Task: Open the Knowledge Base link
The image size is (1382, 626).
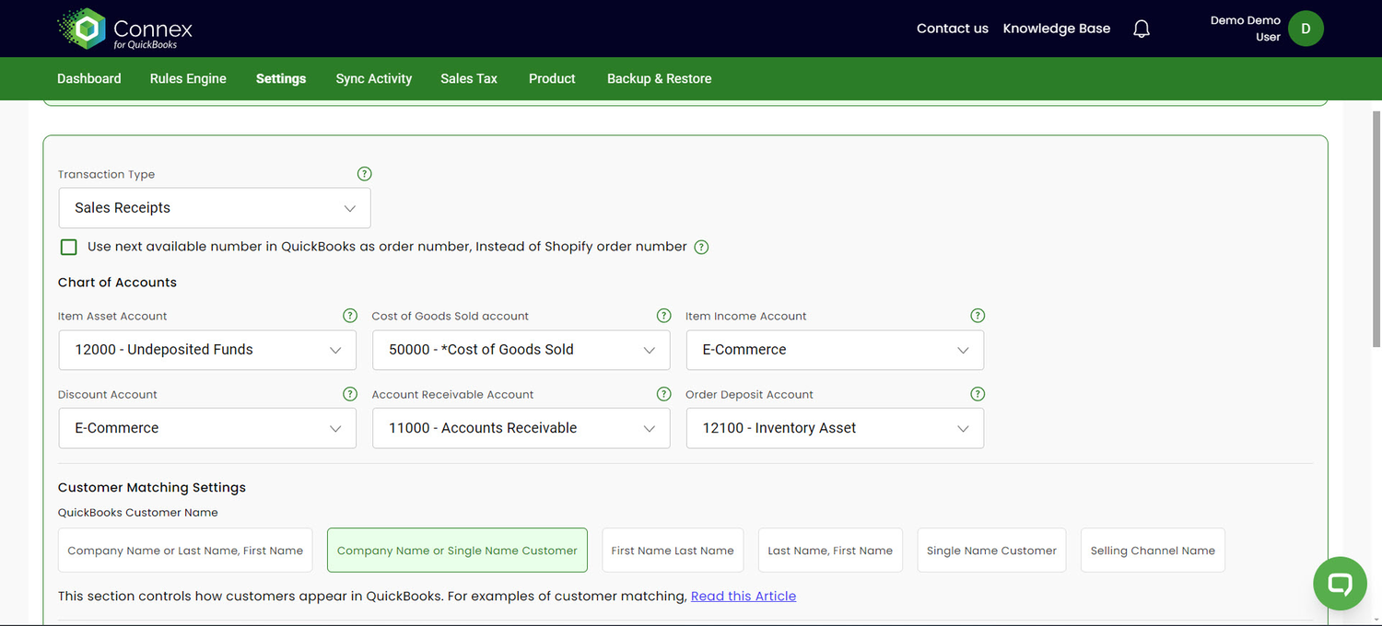Action: click(x=1057, y=29)
